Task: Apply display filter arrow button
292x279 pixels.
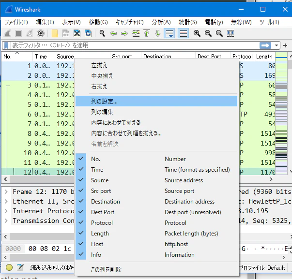Action: click(x=265, y=45)
